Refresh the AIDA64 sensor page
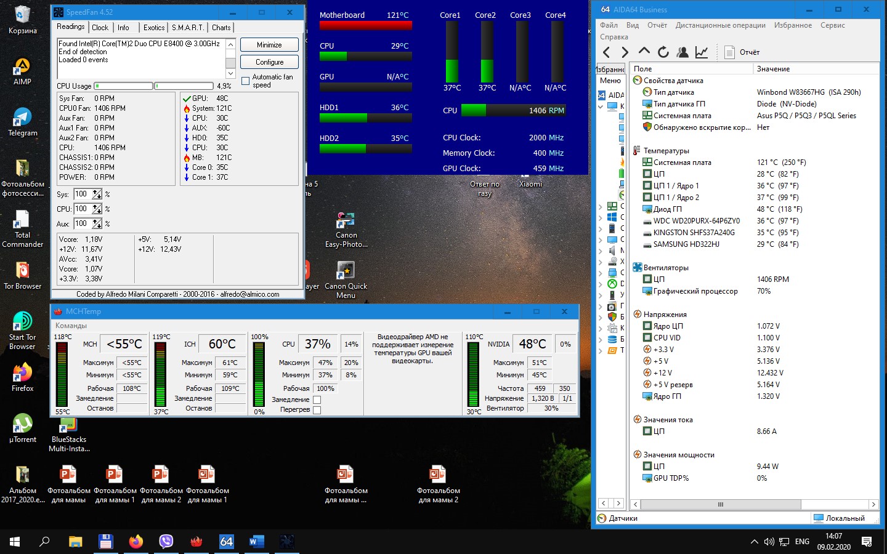 click(663, 52)
